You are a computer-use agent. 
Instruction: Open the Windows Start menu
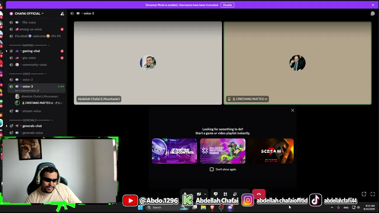click(x=140, y=207)
